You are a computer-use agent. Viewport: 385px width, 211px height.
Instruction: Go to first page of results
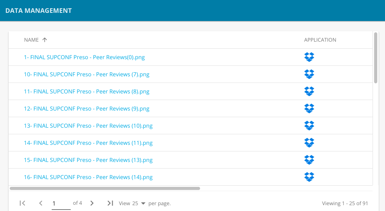pyautogui.click(x=23, y=203)
